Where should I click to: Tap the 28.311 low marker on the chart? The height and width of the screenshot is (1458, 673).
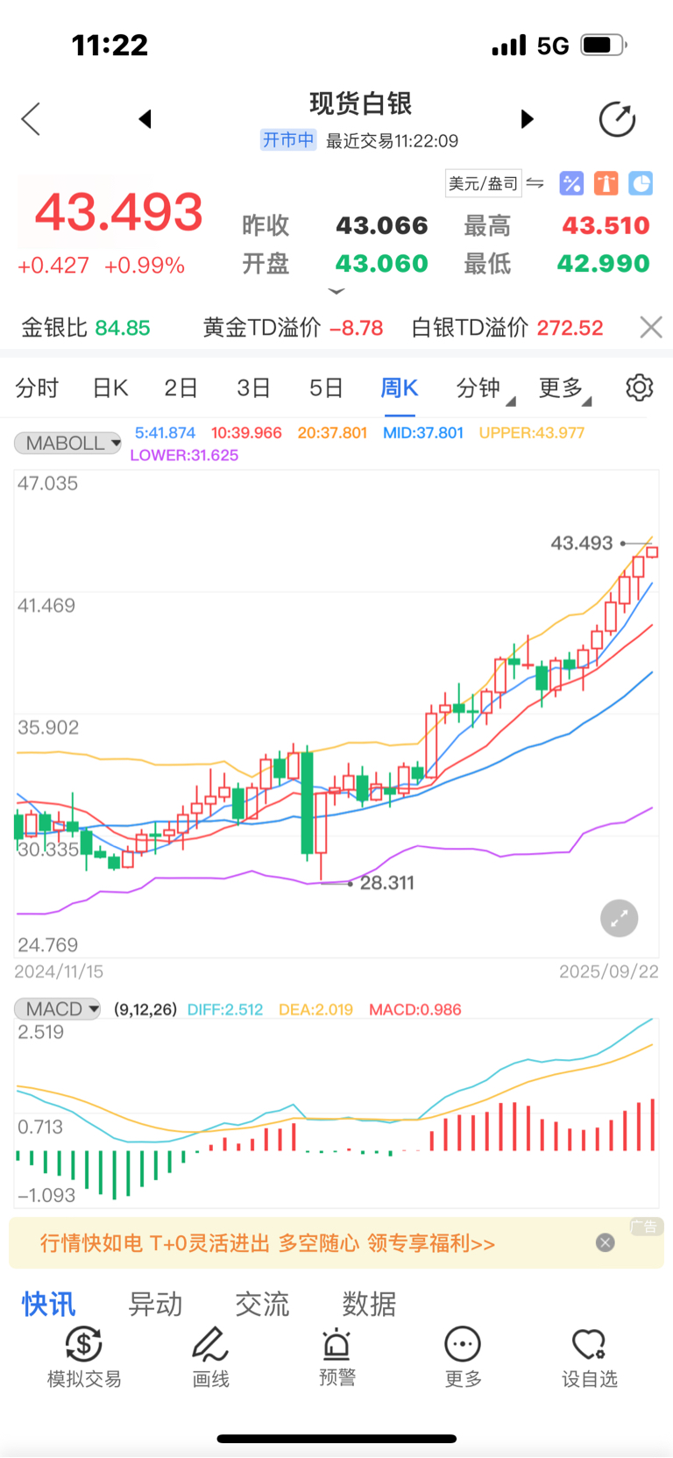(x=386, y=883)
